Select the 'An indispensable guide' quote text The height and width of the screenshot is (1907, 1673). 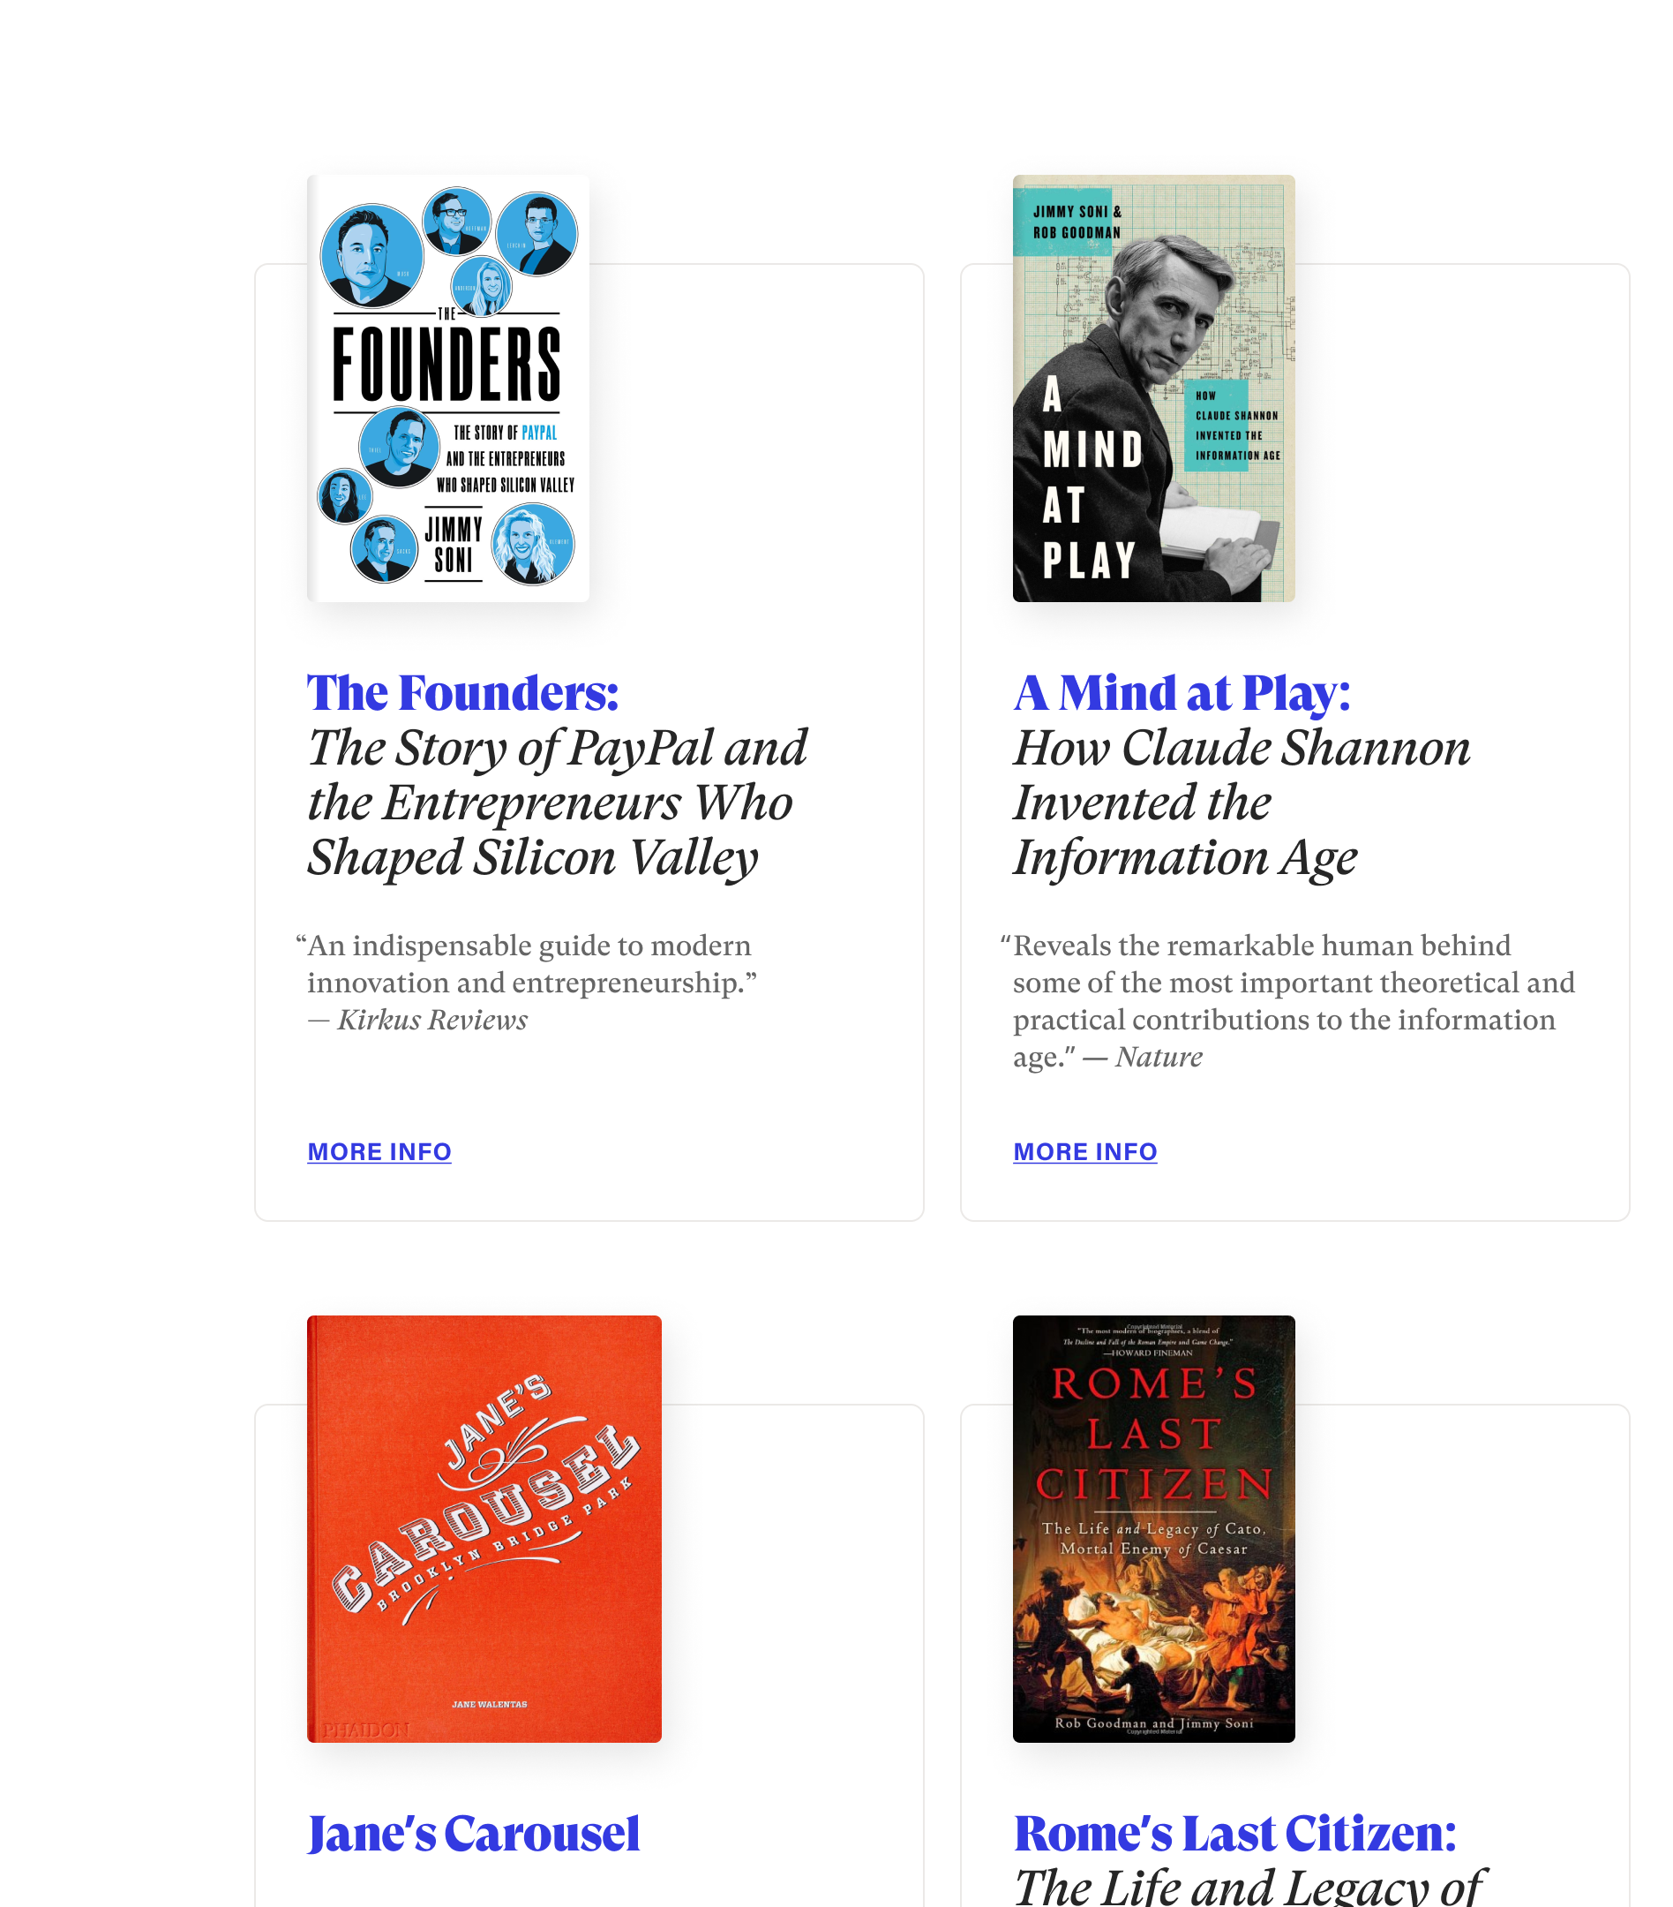pos(528,964)
